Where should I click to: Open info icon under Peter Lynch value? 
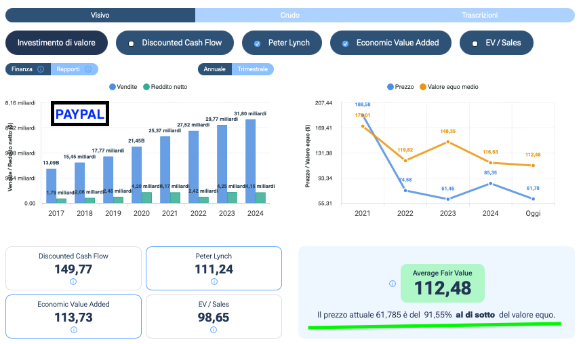point(214,282)
